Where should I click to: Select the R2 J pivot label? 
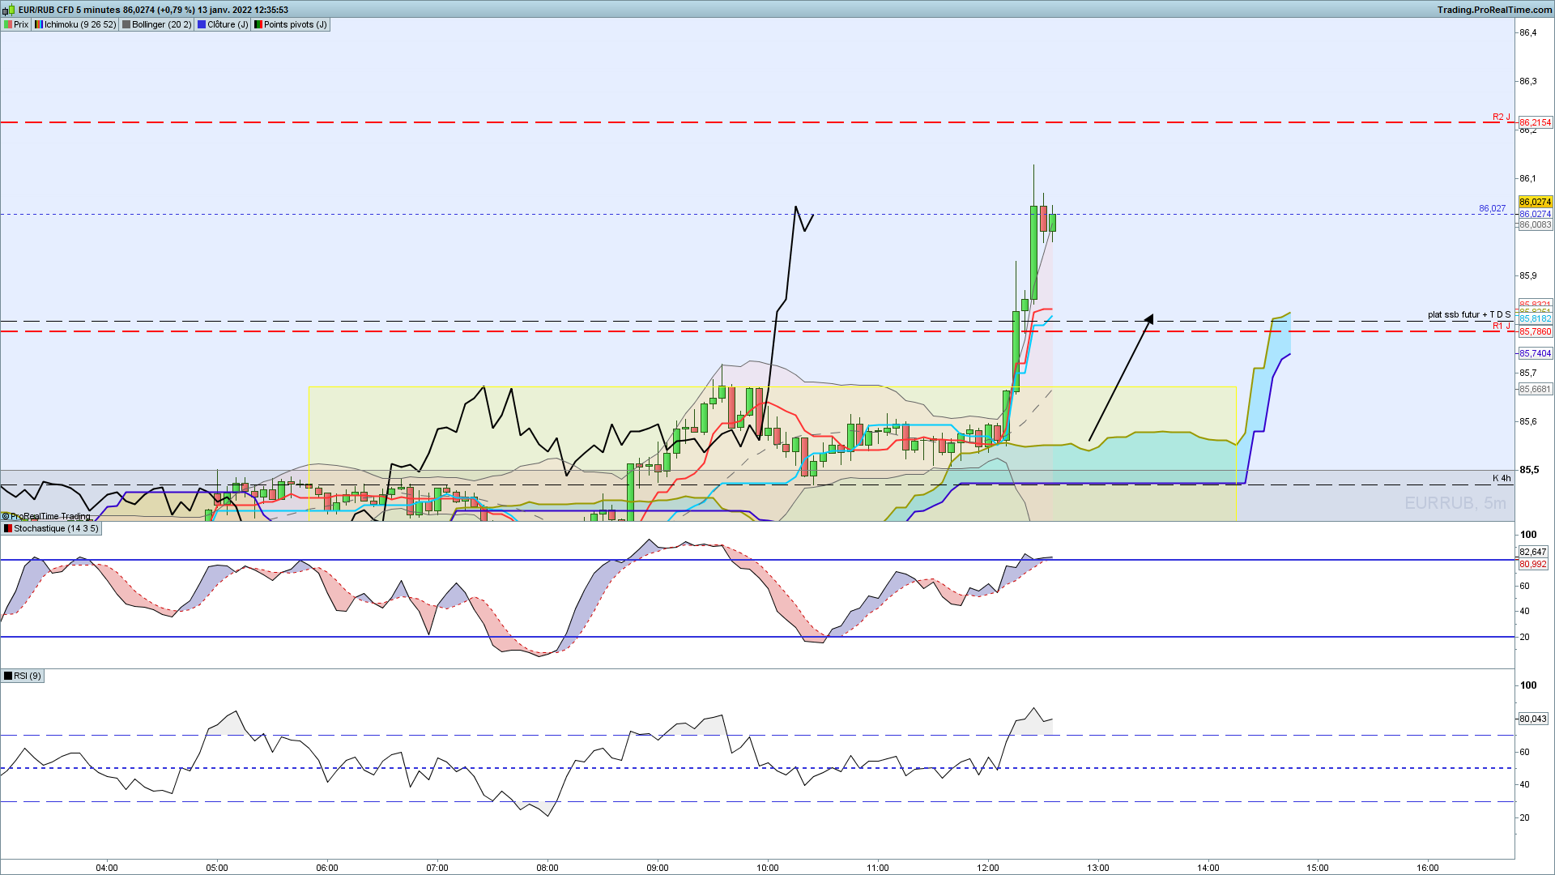pyautogui.click(x=1502, y=117)
